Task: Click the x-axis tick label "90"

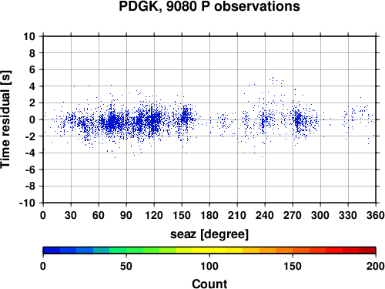Action: click(x=126, y=215)
